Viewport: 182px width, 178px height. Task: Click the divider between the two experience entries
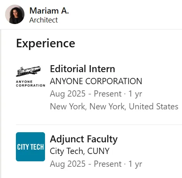pos(99,125)
